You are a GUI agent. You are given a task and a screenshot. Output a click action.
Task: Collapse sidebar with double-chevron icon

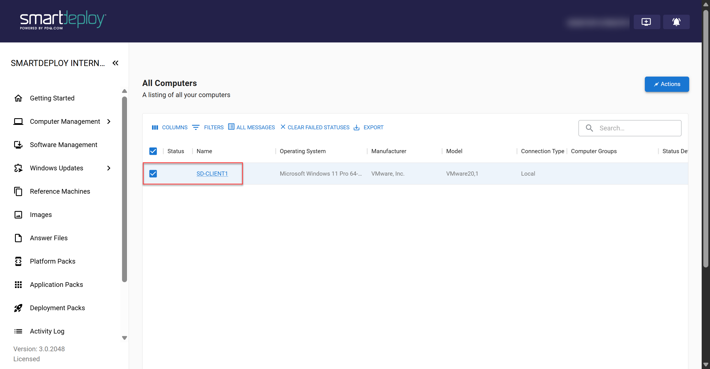coord(115,63)
